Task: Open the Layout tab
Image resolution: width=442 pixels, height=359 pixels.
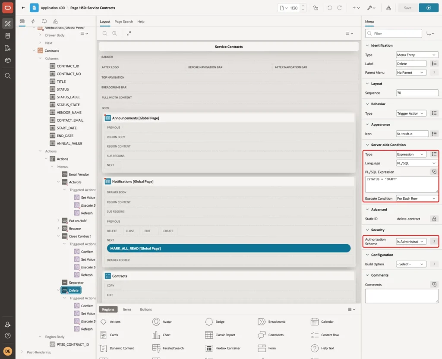Action: pos(105,22)
